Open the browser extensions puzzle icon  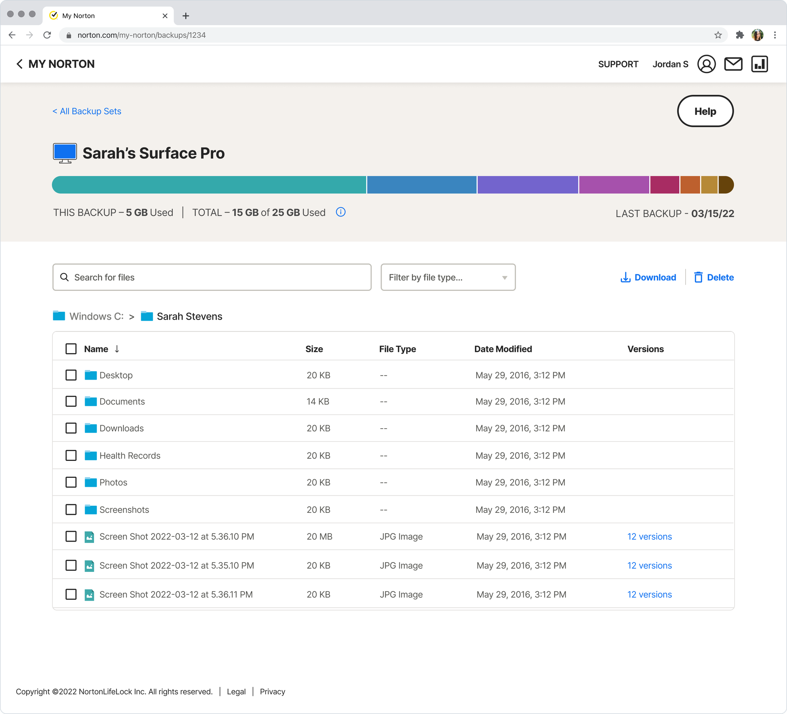pyautogui.click(x=740, y=35)
